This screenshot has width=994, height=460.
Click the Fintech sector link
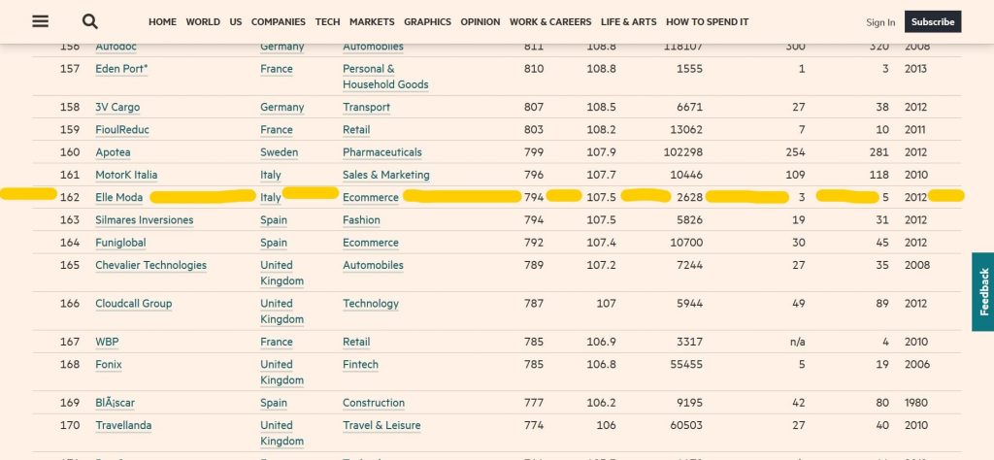pyautogui.click(x=360, y=365)
